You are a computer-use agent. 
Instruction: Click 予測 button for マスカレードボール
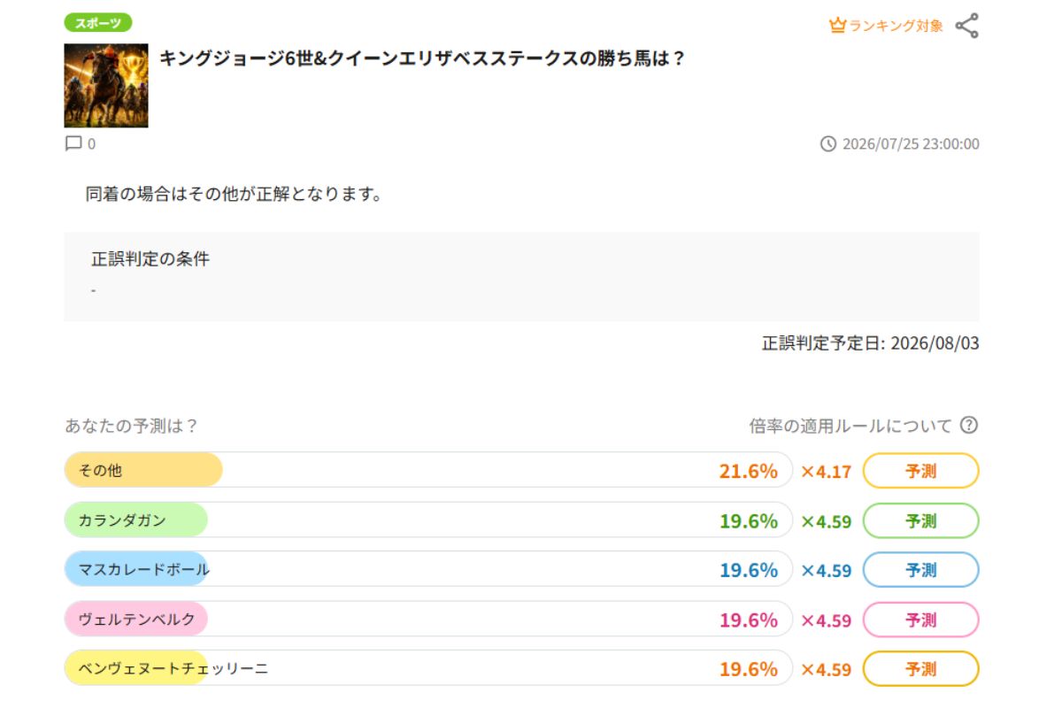click(920, 570)
